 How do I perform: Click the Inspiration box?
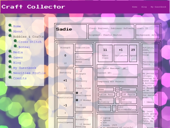click(84, 48)
